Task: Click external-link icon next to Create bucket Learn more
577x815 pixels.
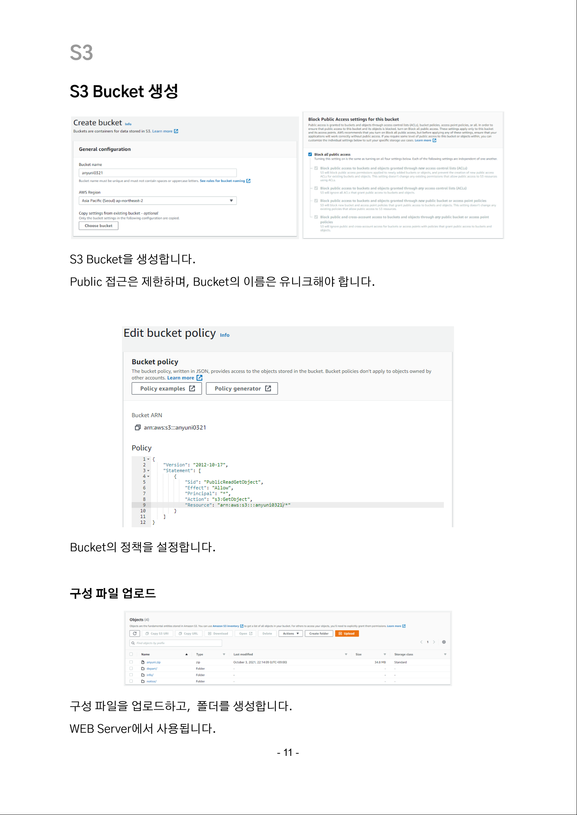Action: [176, 131]
